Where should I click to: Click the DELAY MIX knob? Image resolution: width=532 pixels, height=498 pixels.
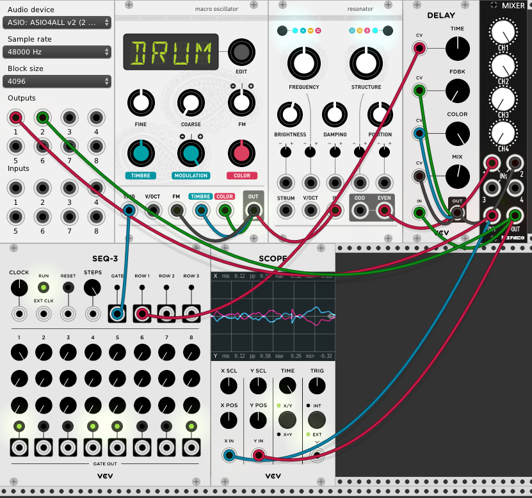457,177
